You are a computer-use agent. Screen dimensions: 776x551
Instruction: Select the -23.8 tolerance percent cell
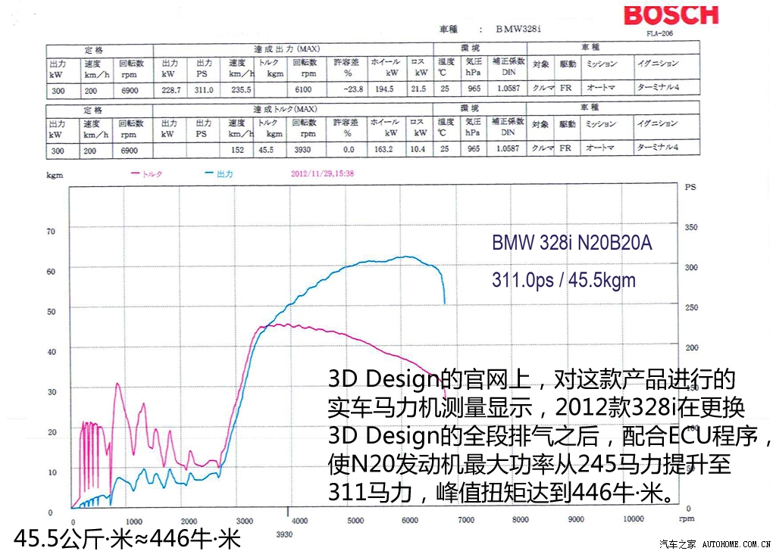coord(353,89)
